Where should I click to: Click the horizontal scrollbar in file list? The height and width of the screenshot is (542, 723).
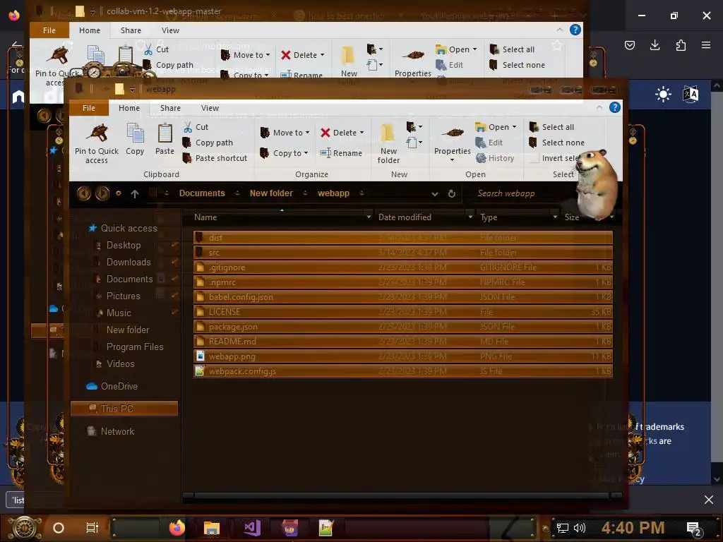point(402,495)
